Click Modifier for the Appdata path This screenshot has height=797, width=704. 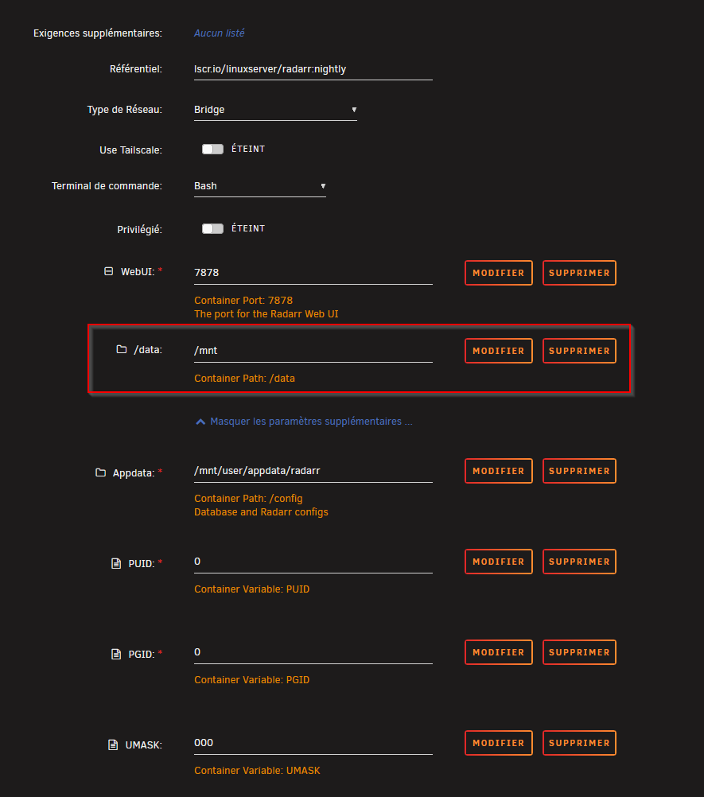(x=499, y=471)
